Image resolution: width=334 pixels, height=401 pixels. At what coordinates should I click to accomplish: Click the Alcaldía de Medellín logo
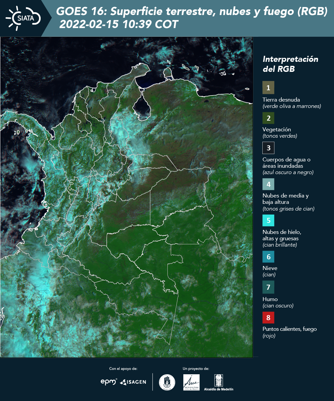pyautogui.click(x=219, y=382)
